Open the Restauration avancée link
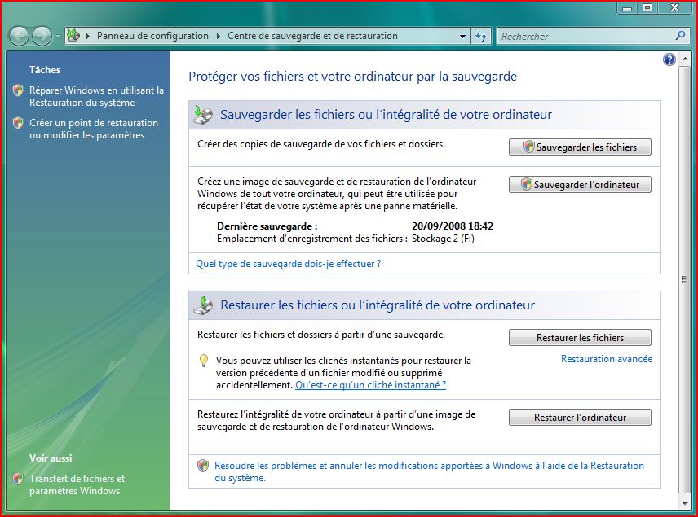698x517 pixels. point(606,359)
